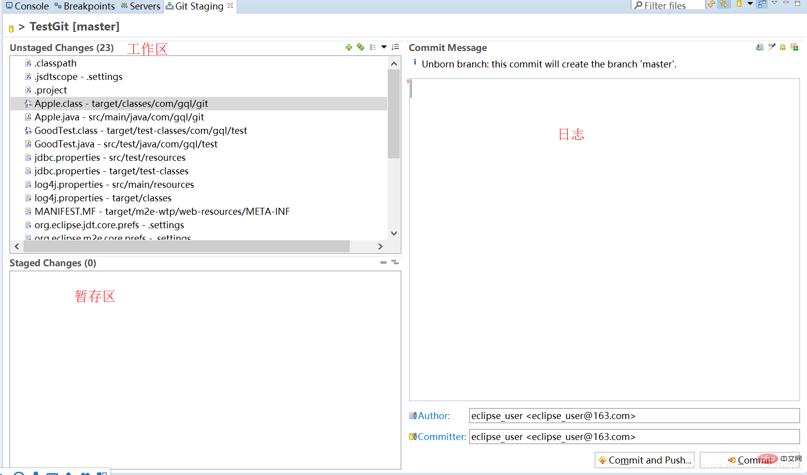The width and height of the screenshot is (807, 475).
Task: Click the unstaged list horizontal scrollbar thumb
Action: pos(187,246)
